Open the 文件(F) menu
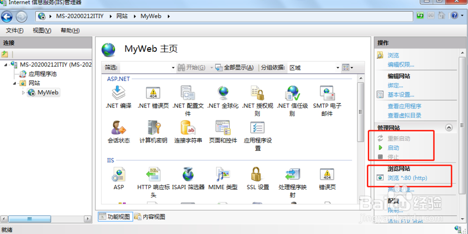468x234 pixels. [x=15, y=30]
